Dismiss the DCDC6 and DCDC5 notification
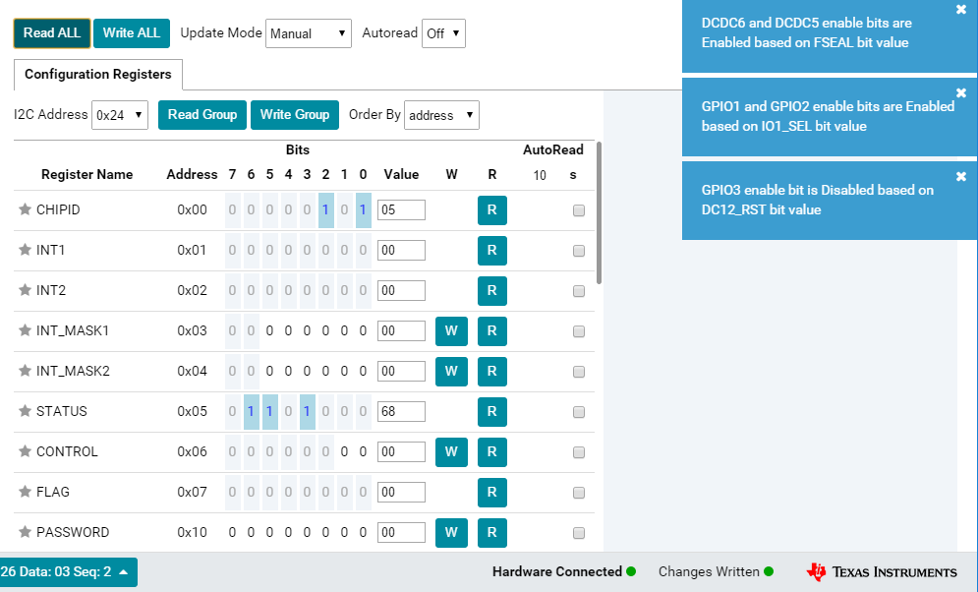978x592 pixels. [x=961, y=10]
